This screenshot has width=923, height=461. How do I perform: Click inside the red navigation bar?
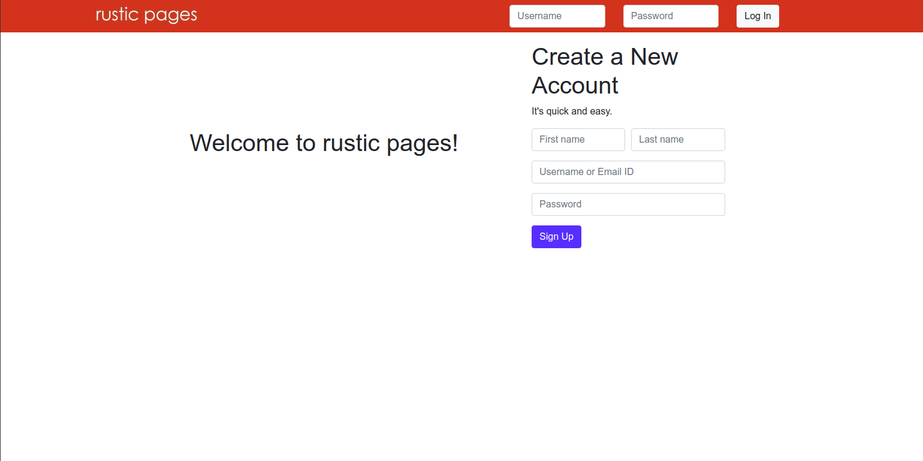[360, 16]
